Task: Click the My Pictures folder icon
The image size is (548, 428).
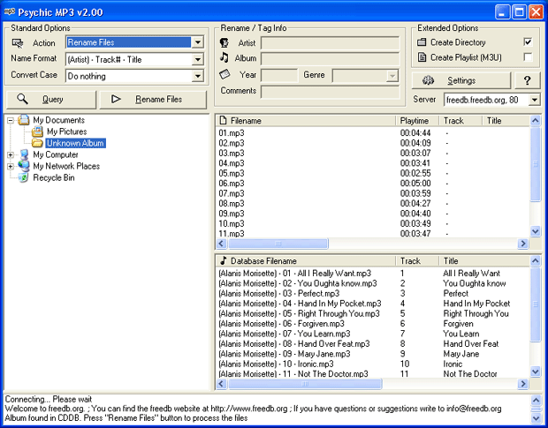Action: (37, 131)
